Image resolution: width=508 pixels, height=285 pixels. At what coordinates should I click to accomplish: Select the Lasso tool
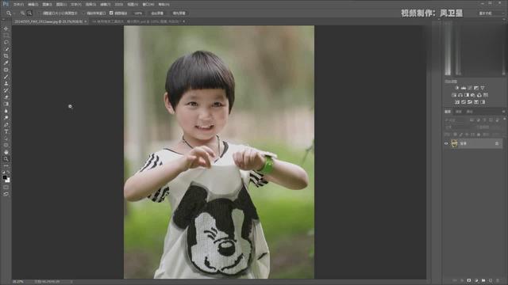pos(6,42)
